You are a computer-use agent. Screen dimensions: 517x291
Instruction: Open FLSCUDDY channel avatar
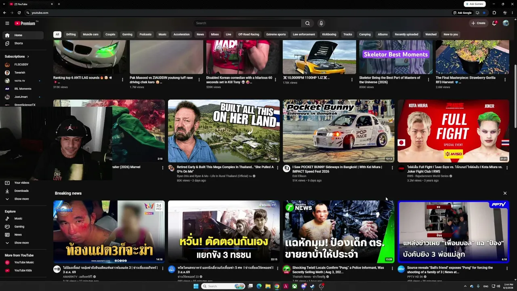coord(7,65)
